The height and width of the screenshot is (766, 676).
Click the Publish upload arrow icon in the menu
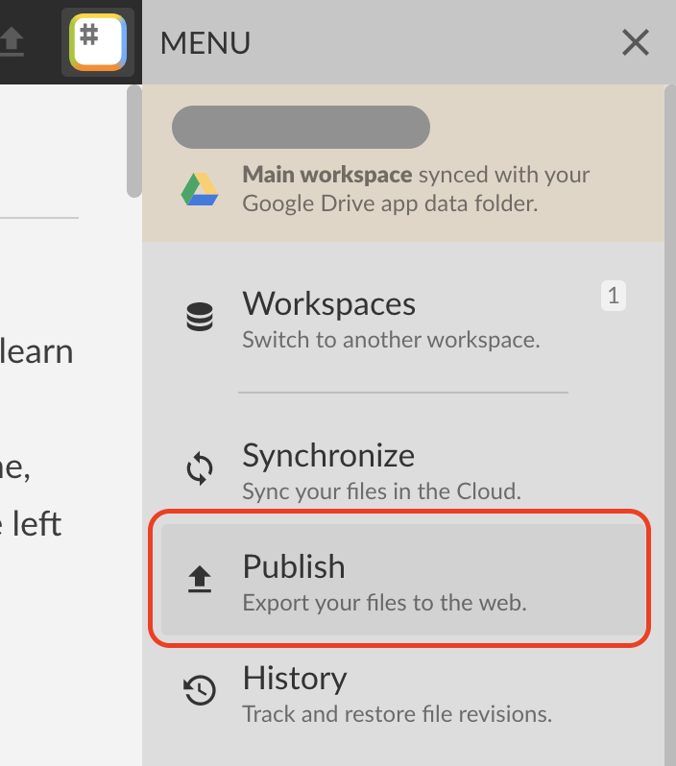pos(200,580)
